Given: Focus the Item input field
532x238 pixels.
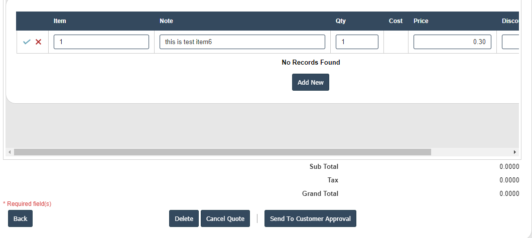Looking at the screenshot, I should (x=101, y=42).
